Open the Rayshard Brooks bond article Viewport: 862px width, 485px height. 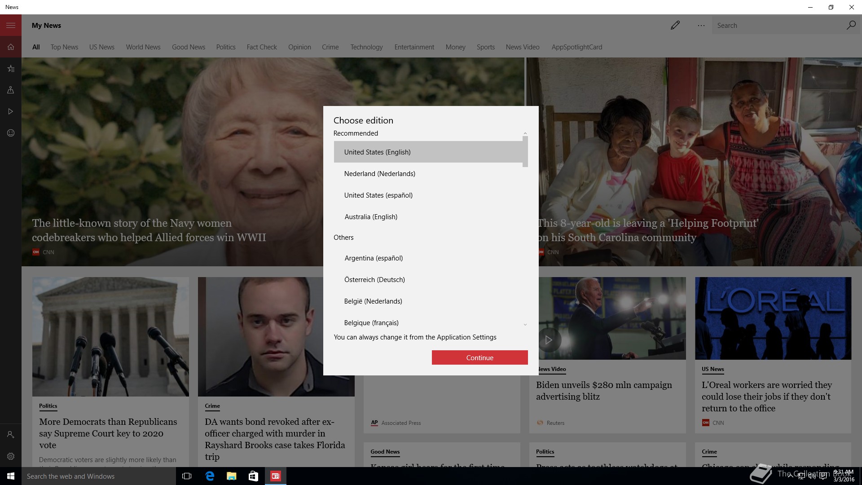click(x=275, y=439)
